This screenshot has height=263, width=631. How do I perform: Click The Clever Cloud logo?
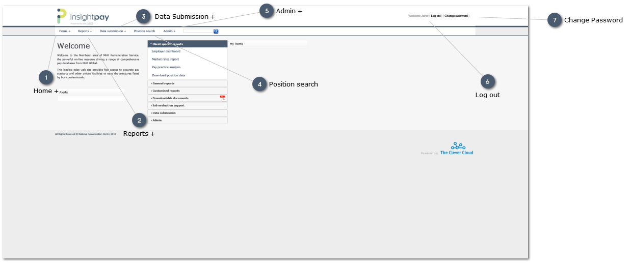coord(457,149)
